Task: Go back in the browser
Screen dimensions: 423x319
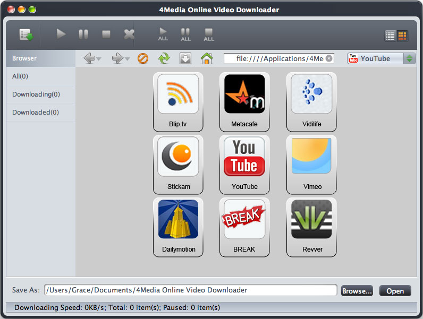Action: [89, 58]
